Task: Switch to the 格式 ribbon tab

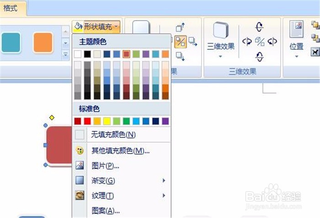Action: tap(11, 8)
